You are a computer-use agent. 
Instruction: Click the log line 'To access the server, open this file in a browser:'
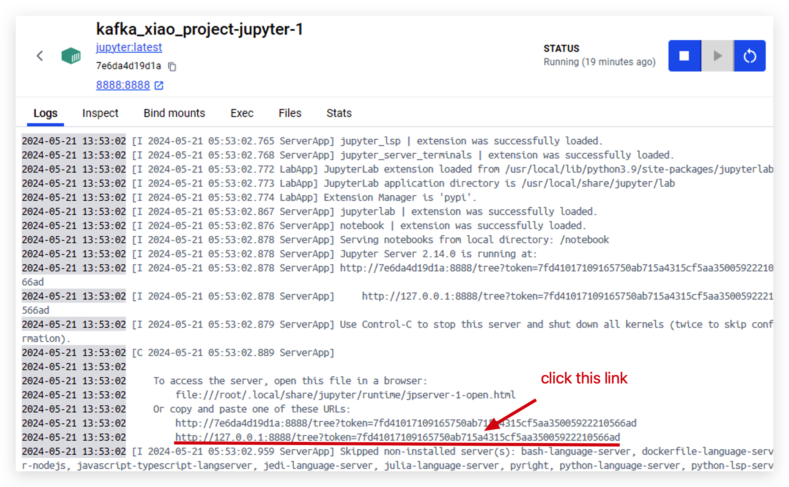(290, 381)
